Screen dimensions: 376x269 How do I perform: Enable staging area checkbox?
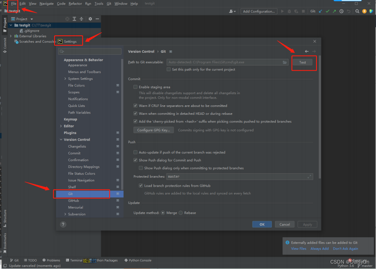(135, 87)
